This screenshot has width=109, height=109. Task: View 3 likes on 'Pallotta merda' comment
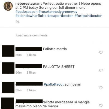coord(31,55)
